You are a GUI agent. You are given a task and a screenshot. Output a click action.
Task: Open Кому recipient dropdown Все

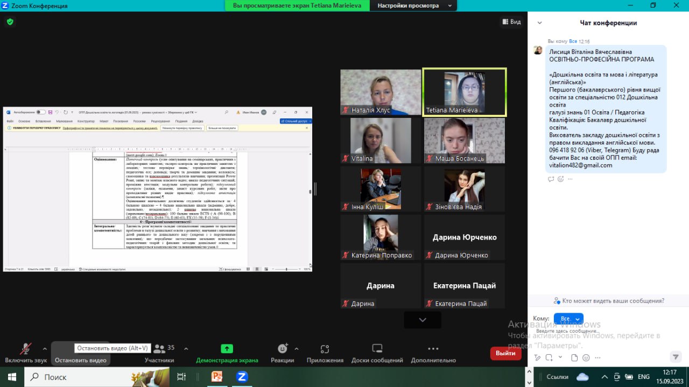(568, 319)
